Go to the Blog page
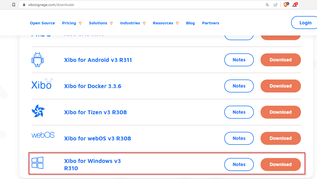Viewport: 317px width, 179px height. (x=190, y=23)
